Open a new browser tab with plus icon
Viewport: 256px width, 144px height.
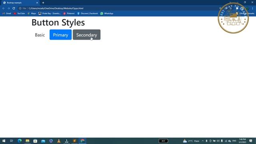43,3
